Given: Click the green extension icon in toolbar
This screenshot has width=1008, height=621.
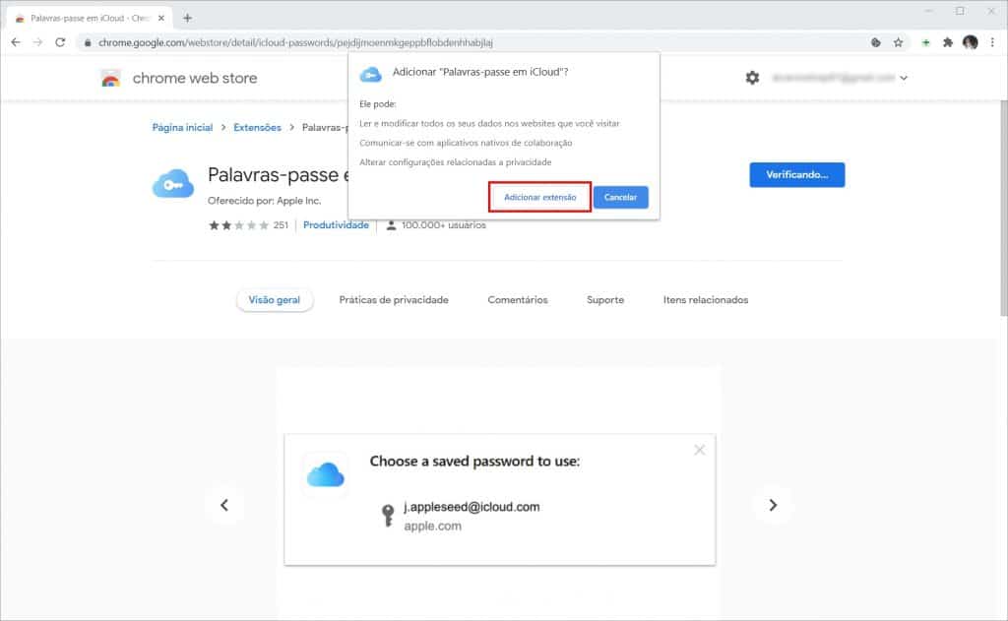Looking at the screenshot, I should click(925, 42).
